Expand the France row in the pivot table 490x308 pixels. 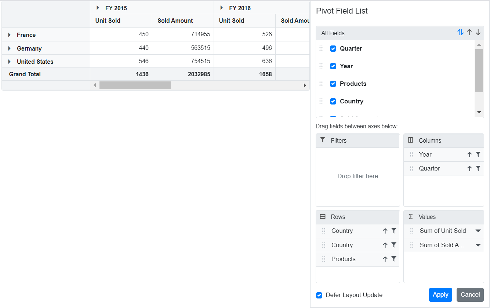[9, 35]
